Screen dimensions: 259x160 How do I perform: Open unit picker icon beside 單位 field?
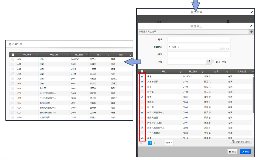coord(208,62)
